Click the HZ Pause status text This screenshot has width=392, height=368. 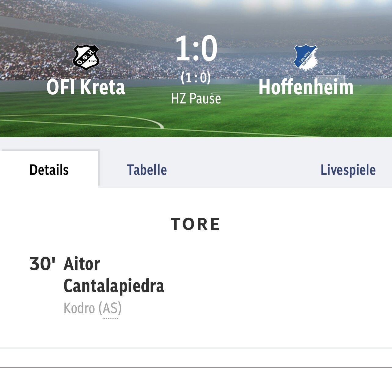[x=196, y=99]
